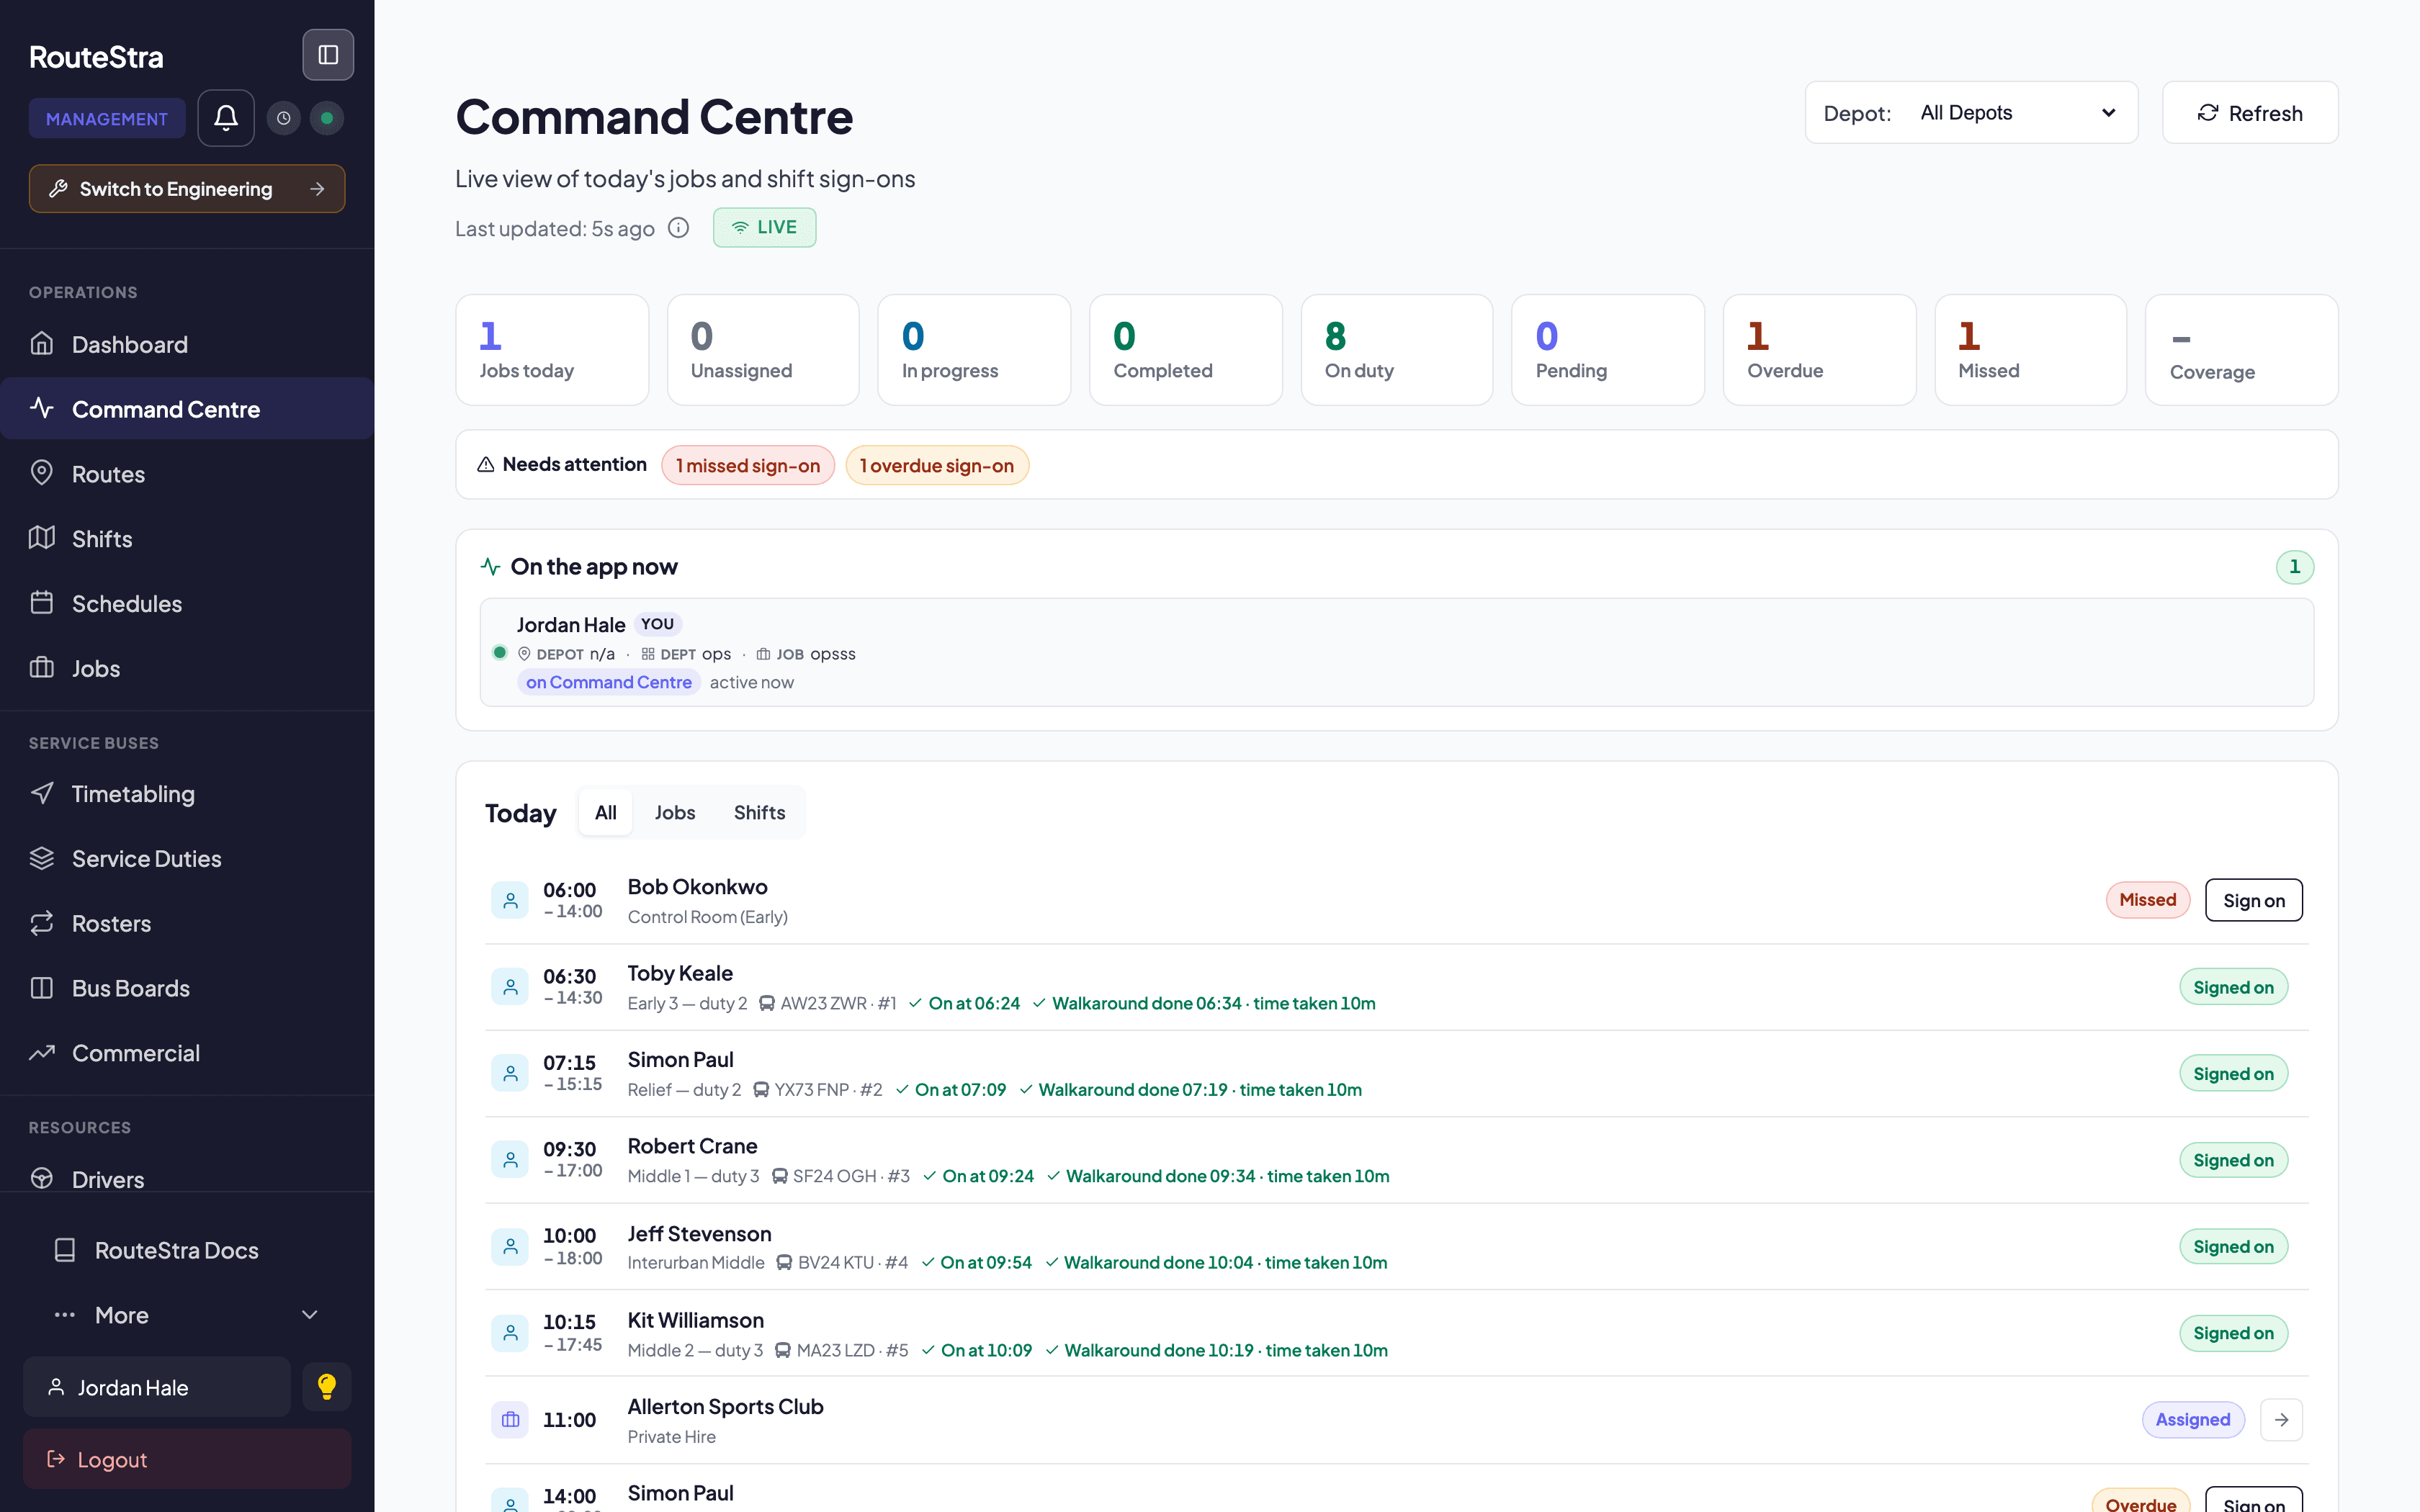This screenshot has height=1512, width=2420.
Task: Open notifications bell
Action: pos(226,118)
